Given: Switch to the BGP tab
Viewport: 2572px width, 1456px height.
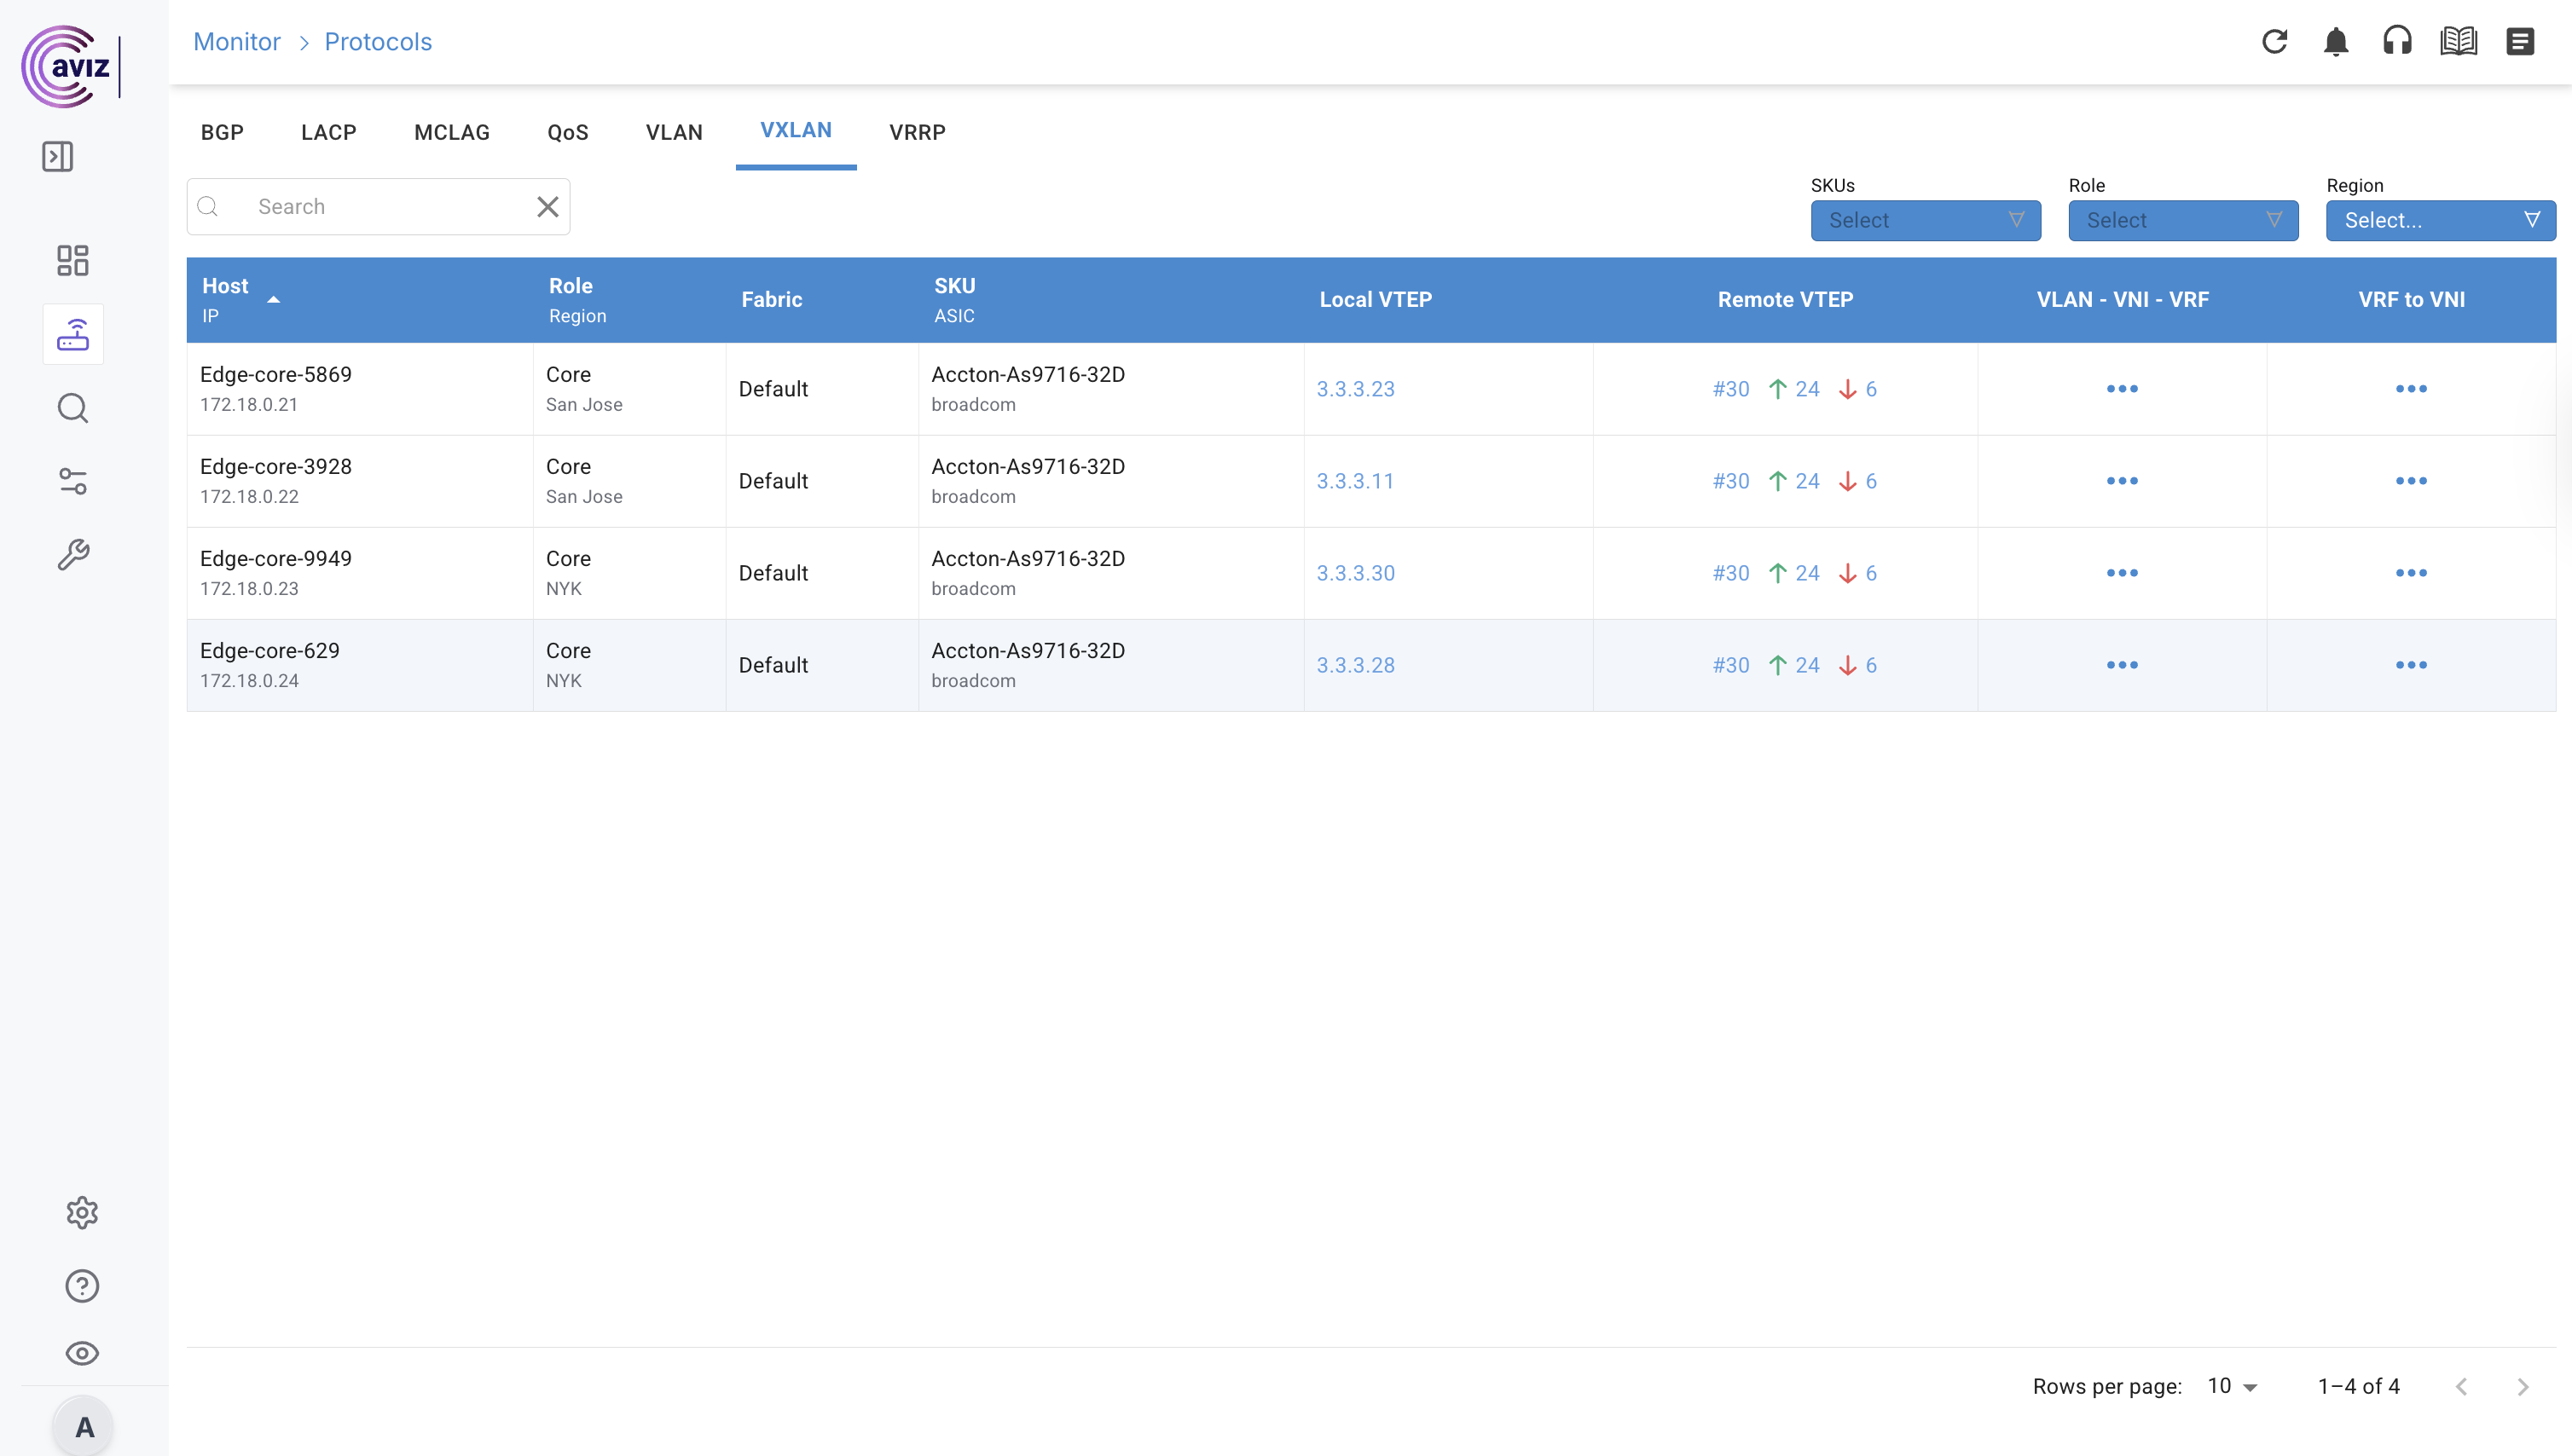Looking at the screenshot, I should (x=222, y=132).
